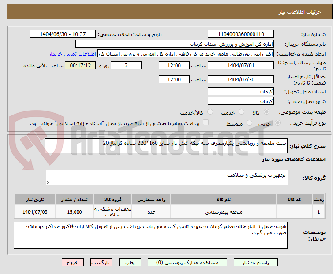Click response deadline time 12:00 field

coord(174,65)
